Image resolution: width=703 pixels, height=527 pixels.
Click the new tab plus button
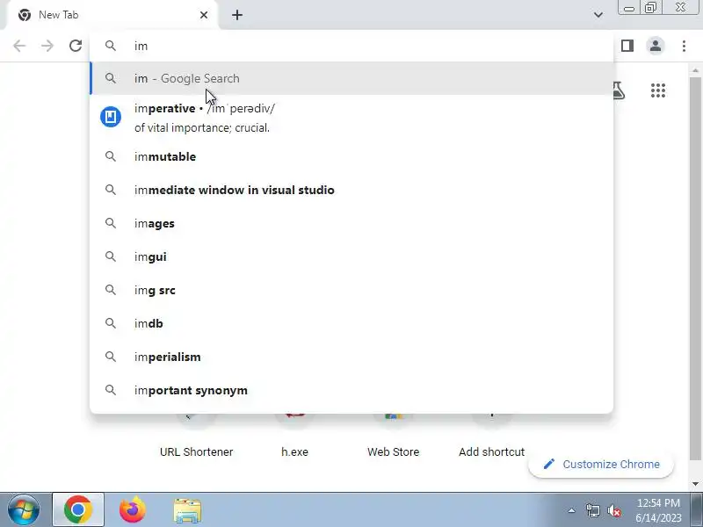pos(237,15)
